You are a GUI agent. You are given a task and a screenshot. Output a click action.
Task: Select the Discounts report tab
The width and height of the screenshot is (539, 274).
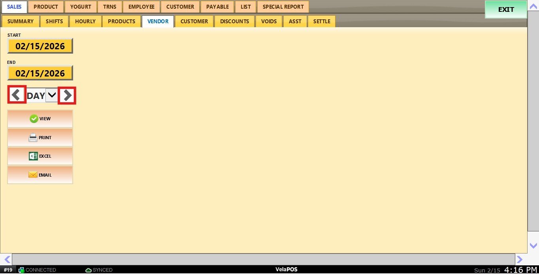(x=234, y=21)
